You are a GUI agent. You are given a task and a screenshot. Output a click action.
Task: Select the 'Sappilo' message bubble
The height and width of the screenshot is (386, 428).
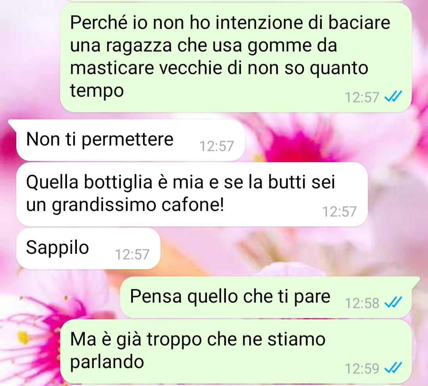pyautogui.click(x=88, y=248)
